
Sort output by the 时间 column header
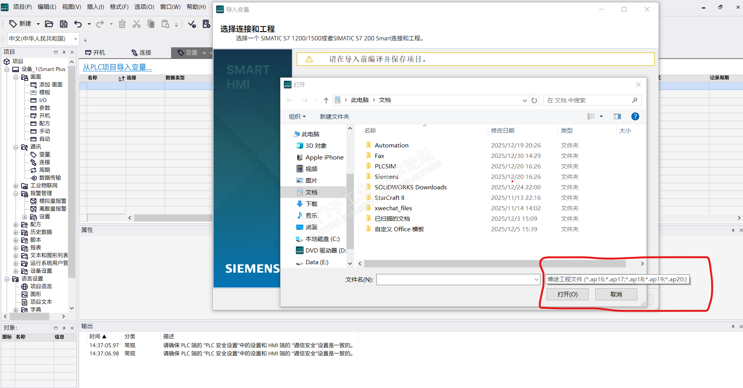point(98,336)
